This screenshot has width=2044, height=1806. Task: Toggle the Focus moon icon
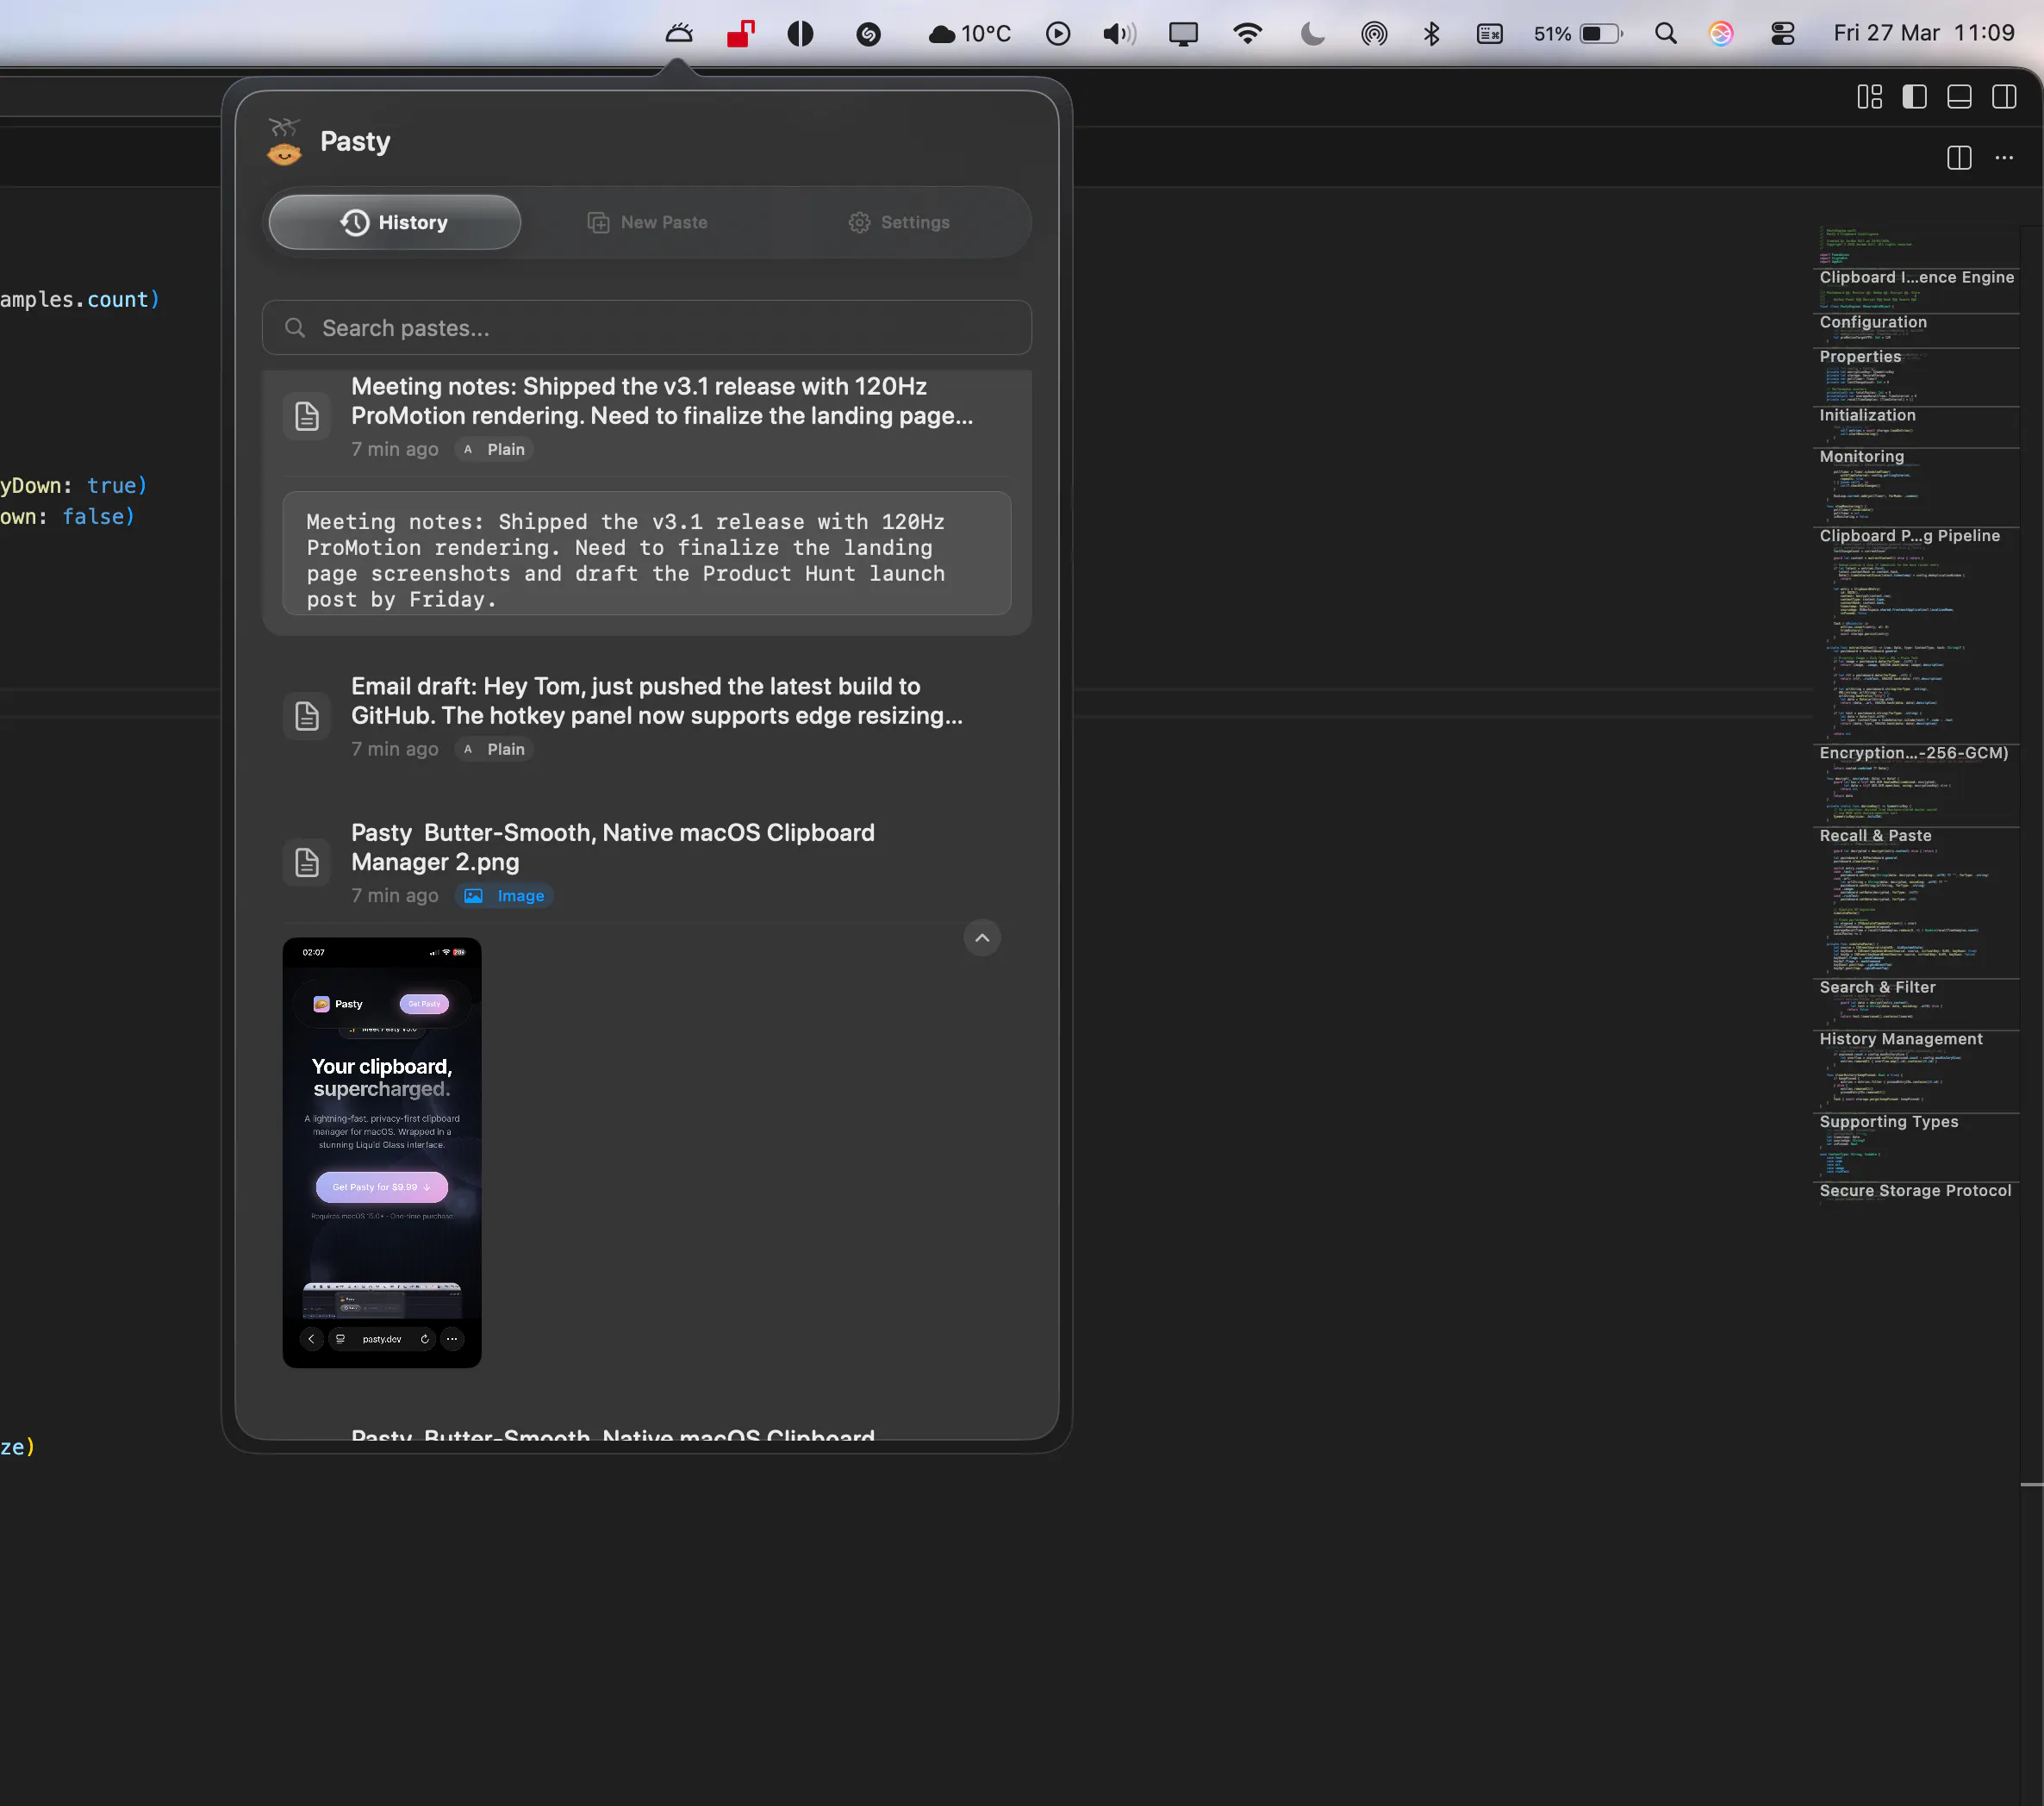(x=1312, y=34)
